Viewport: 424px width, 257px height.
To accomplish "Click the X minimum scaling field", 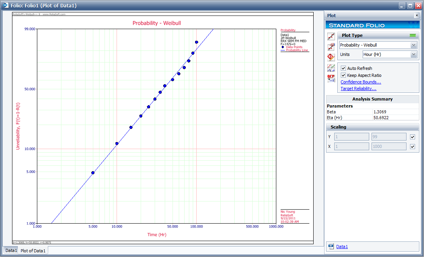I will [352, 146].
